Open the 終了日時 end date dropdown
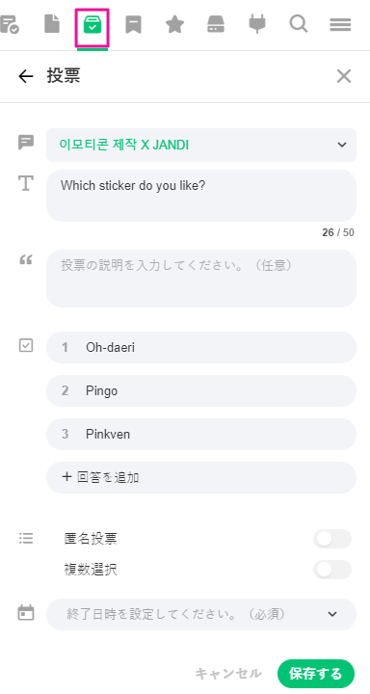 tap(201, 614)
